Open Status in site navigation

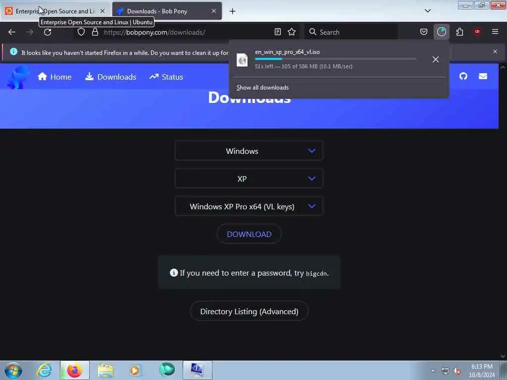click(x=166, y=77)
